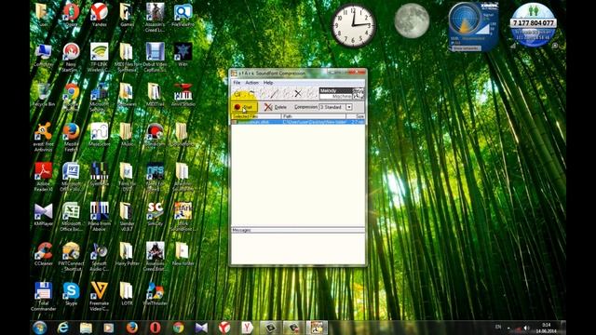Image resolution: width=596 pixels, height=335 pixels.
Task: Open the Action menu in sfArk
Action: 251,83
